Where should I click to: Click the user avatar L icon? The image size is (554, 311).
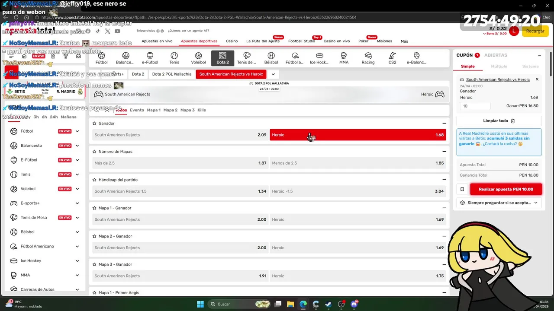tap(514, 31)
